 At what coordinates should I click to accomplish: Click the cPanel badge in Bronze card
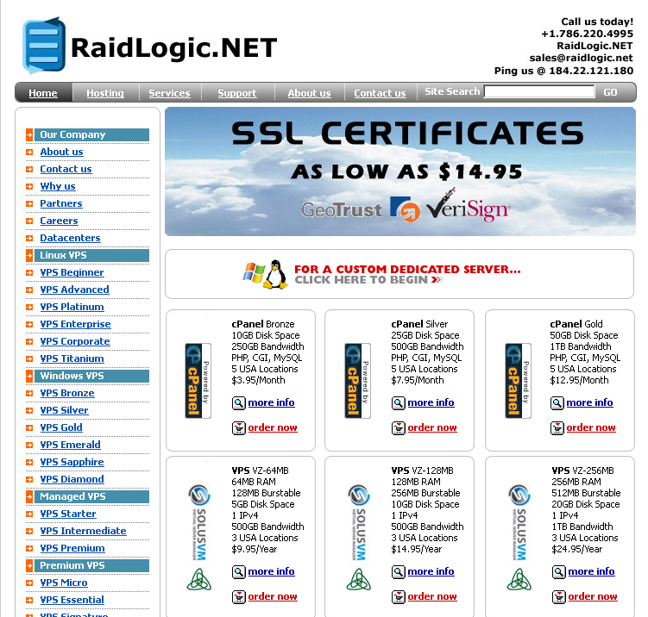pyautogui.click(x=198, y=381)
